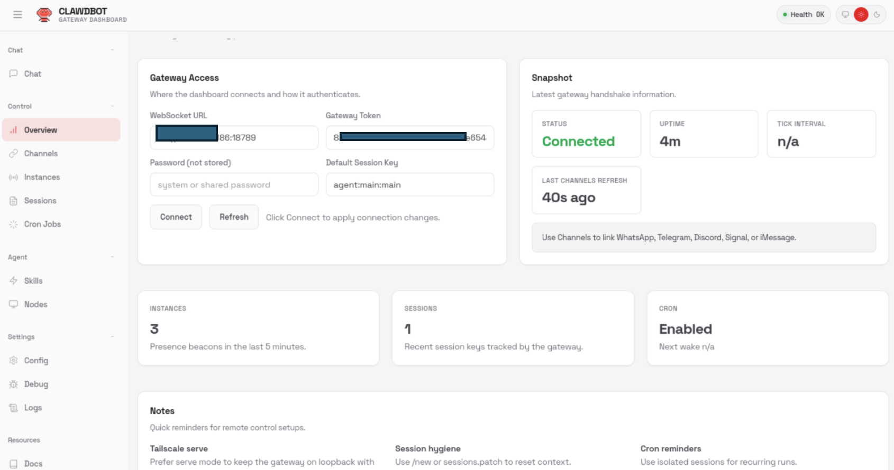Image resolution: width=894 pixels, height=470 pixels.
Task: Open Chat from the sidebar
Action: pyautogui.click(x=32, y=74)
